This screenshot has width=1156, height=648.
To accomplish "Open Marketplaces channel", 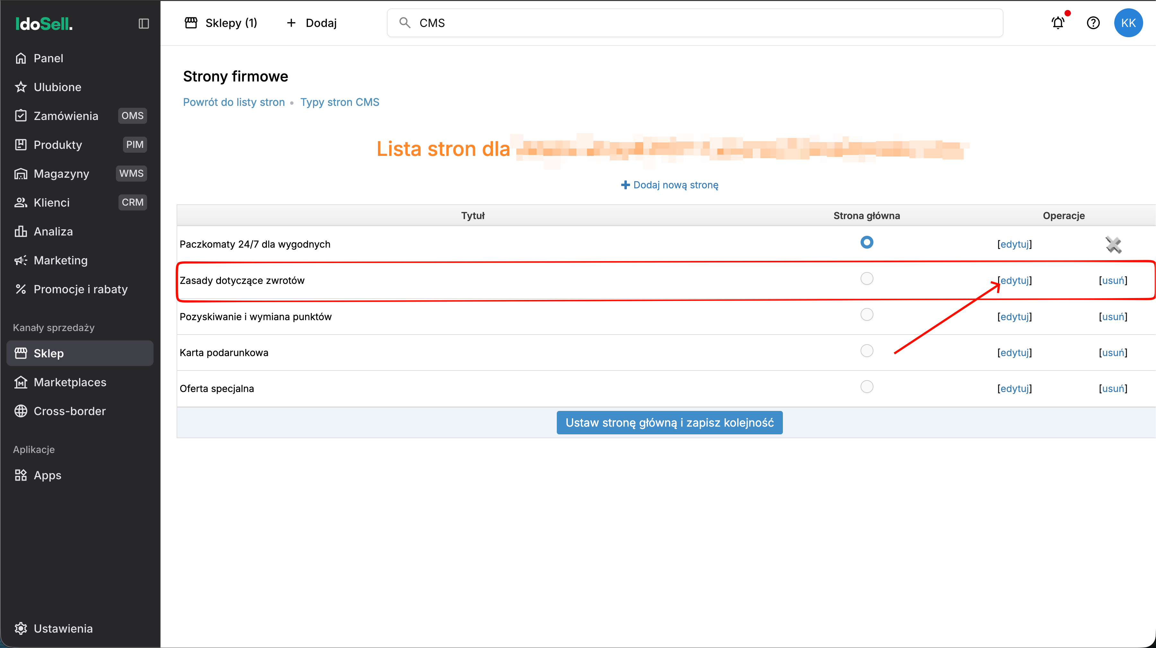I will tap(80, 382).
